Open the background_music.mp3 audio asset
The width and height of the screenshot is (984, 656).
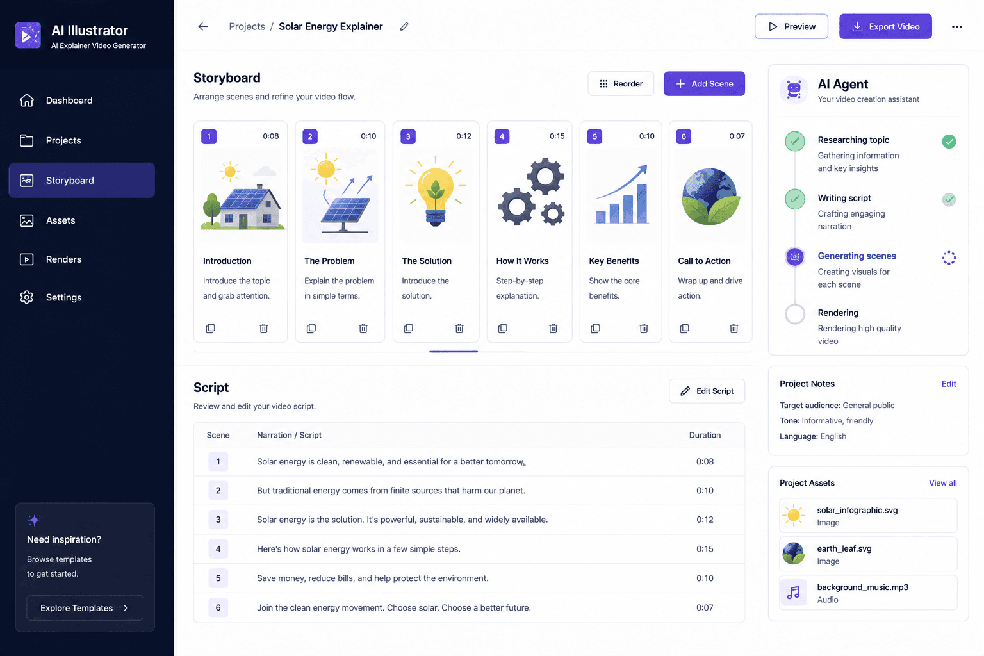(x=868, y=593)
